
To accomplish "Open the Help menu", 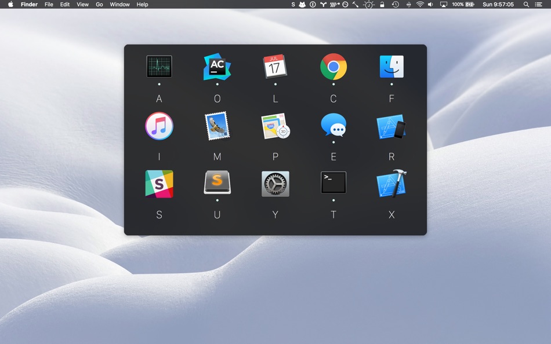I will click(x=142, y=4).
